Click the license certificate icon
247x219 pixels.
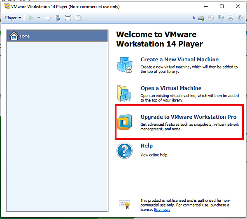click(125, 204)
